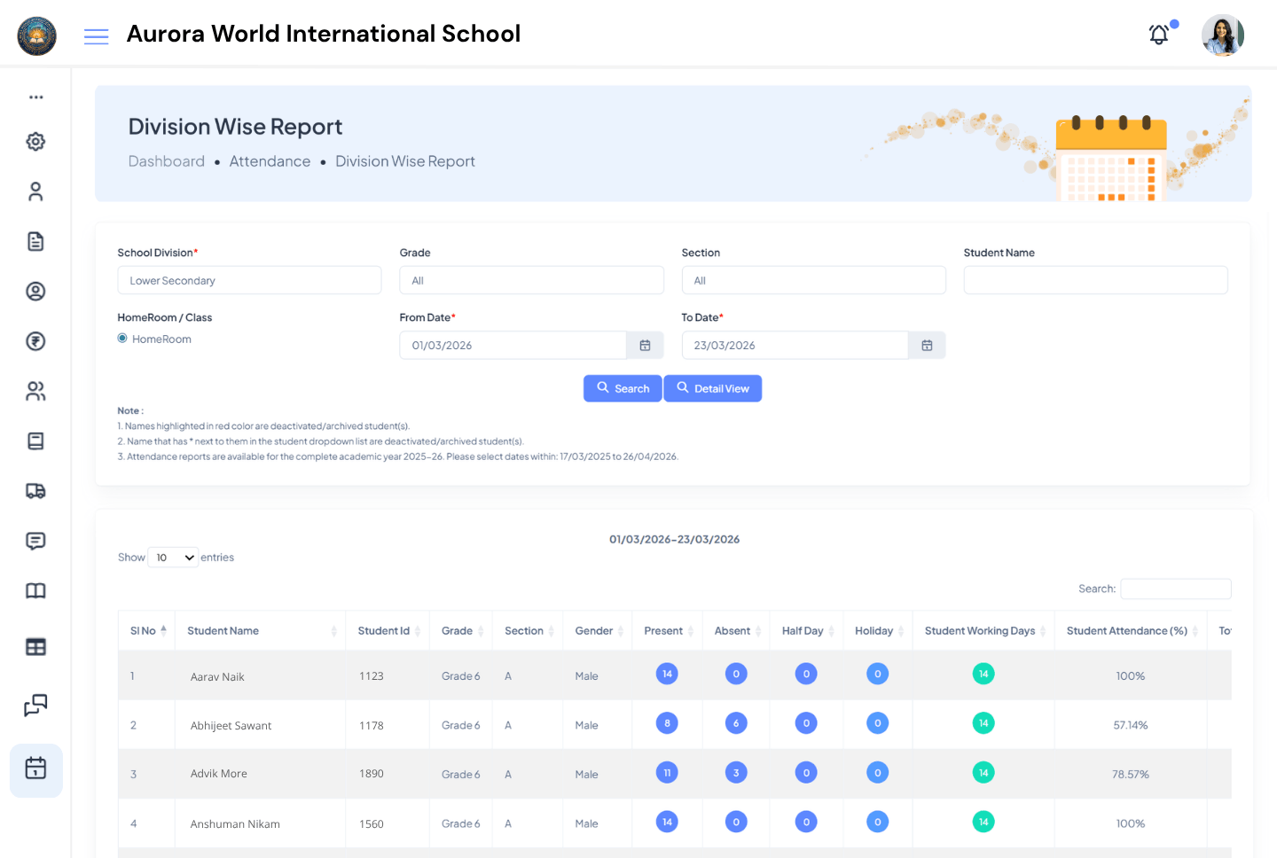This screenshot has height=858, width=1277.
Task: Select the Timetable grid icon in sidebar
Action: 35,647
